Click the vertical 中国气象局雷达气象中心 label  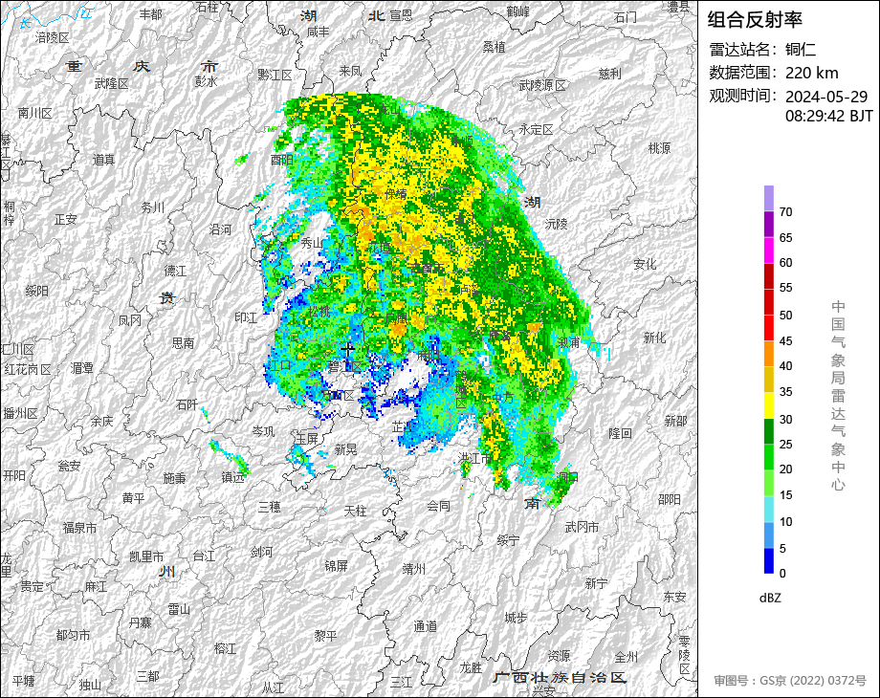point(838,396)
